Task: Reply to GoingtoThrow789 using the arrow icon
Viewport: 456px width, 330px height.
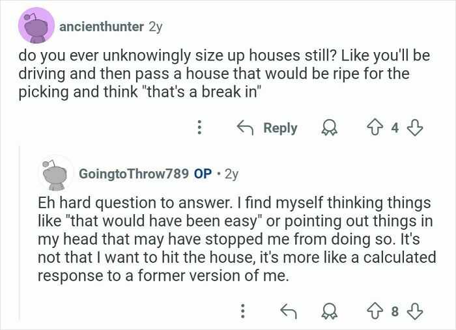Action: point(289,311)
